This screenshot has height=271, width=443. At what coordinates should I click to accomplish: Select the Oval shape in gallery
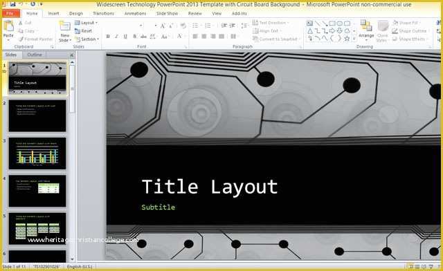pos(340,24)
